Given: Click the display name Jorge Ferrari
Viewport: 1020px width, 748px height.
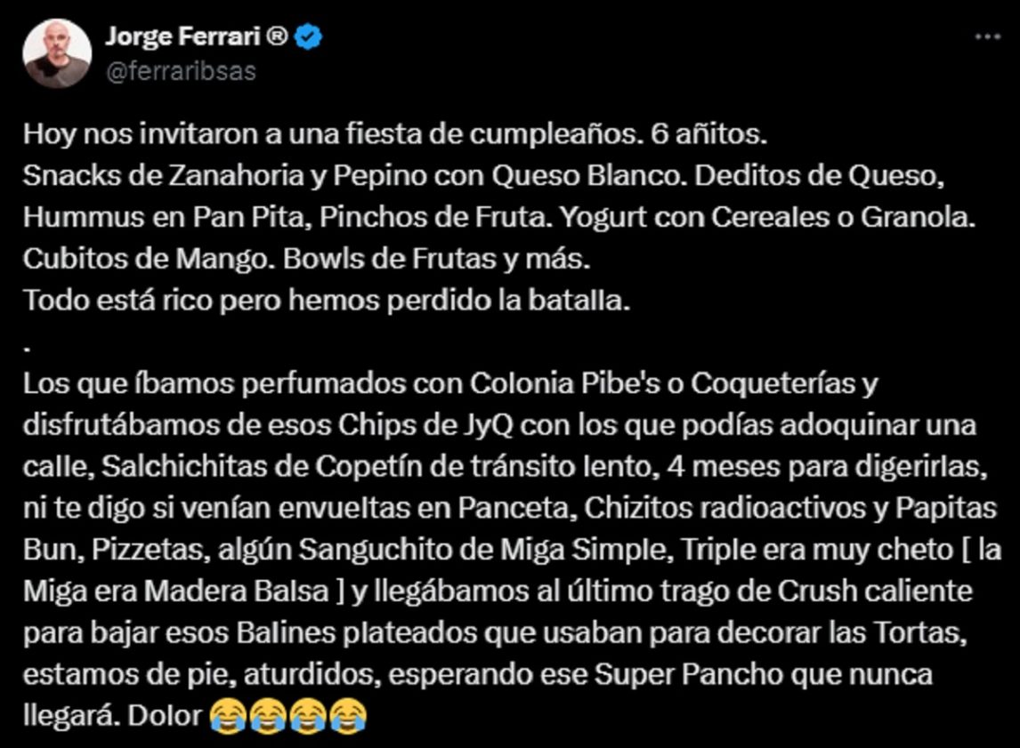Looking at the screenshot, I should 182,36.
